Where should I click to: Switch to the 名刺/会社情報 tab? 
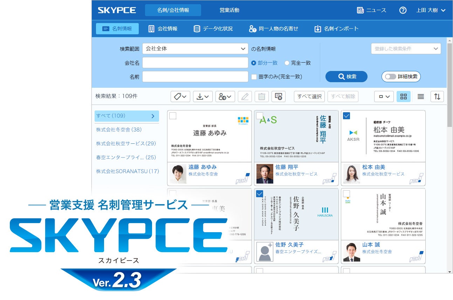(x=173, y=10)
